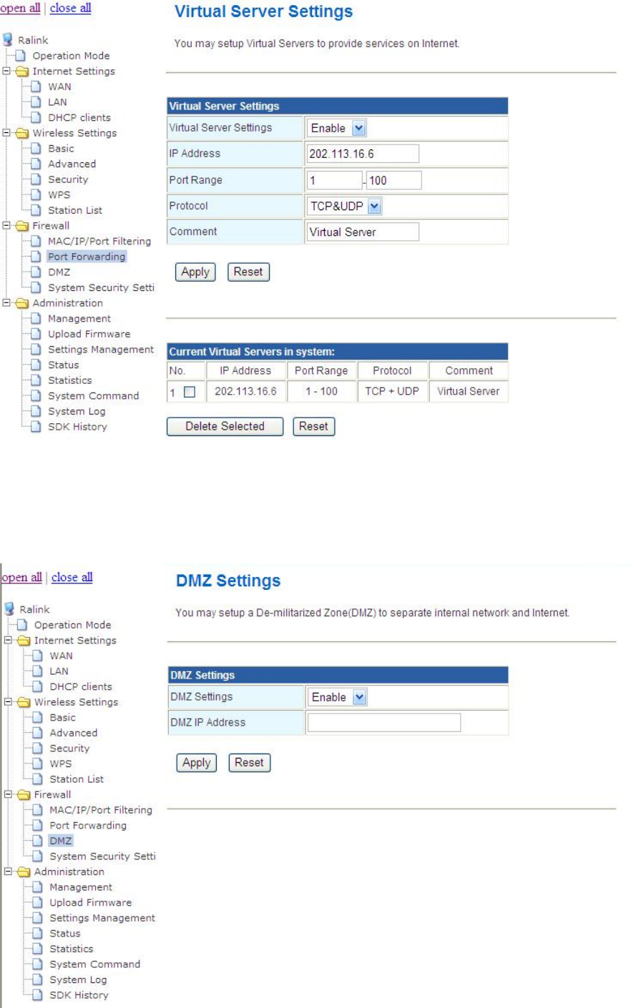This screenshot has height=1008, width=636.
Task: Click SDK History page icon in bottom DMZ tree
Action: [x=38, y=994]
